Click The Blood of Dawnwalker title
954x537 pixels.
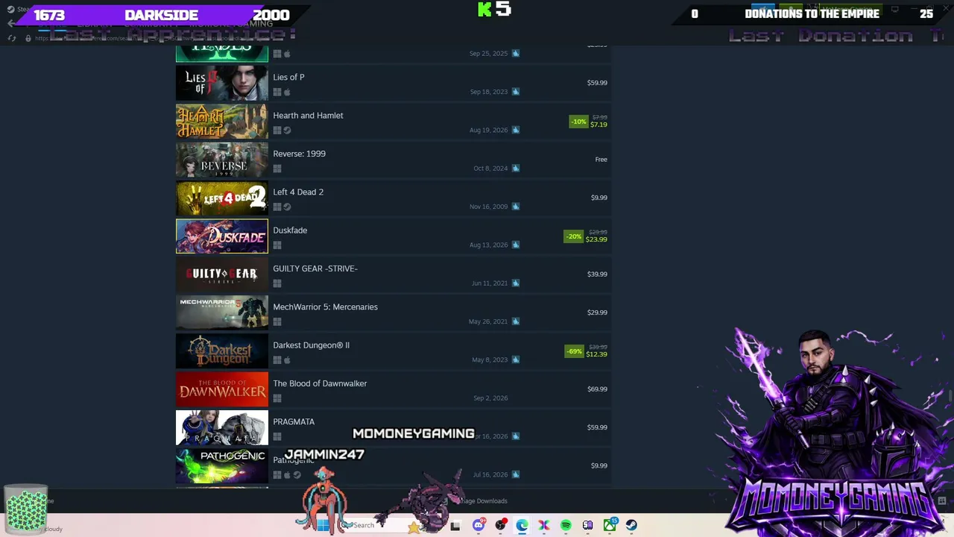pyautogui.click(x=320, y=383)
